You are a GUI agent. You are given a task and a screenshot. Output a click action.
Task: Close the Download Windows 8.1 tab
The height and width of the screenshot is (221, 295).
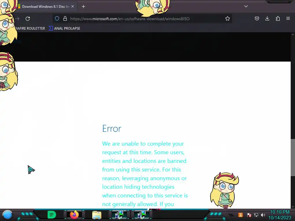coord(73,6)
